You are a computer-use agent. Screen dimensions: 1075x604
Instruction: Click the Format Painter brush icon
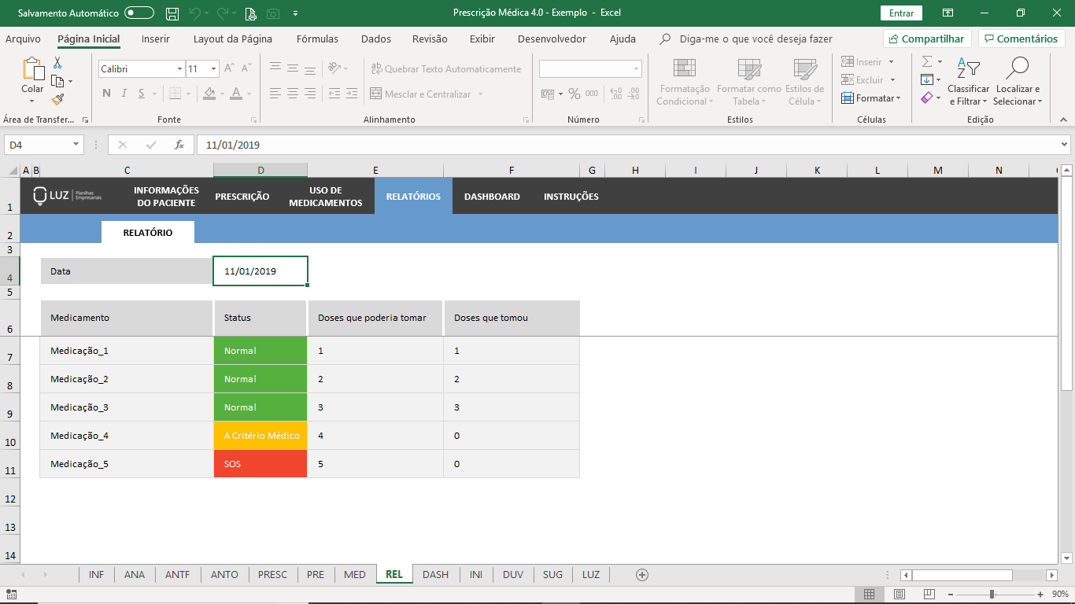click(x=57, y=99)
